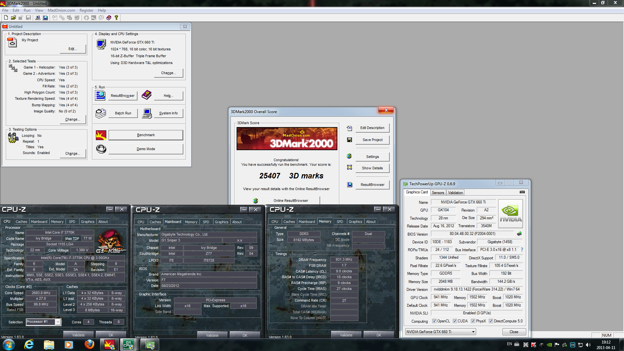624x351 pixels.
Task: Open SPD tab in the Memory CPU-Z window
Action: (340, 222)
